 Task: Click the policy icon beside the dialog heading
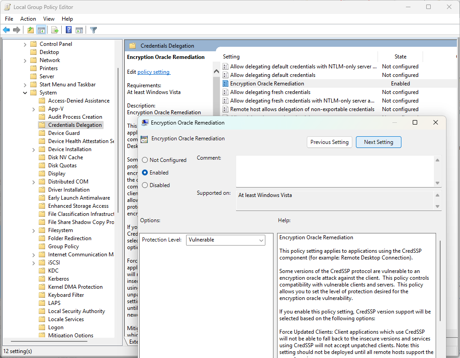click(144, 139)
